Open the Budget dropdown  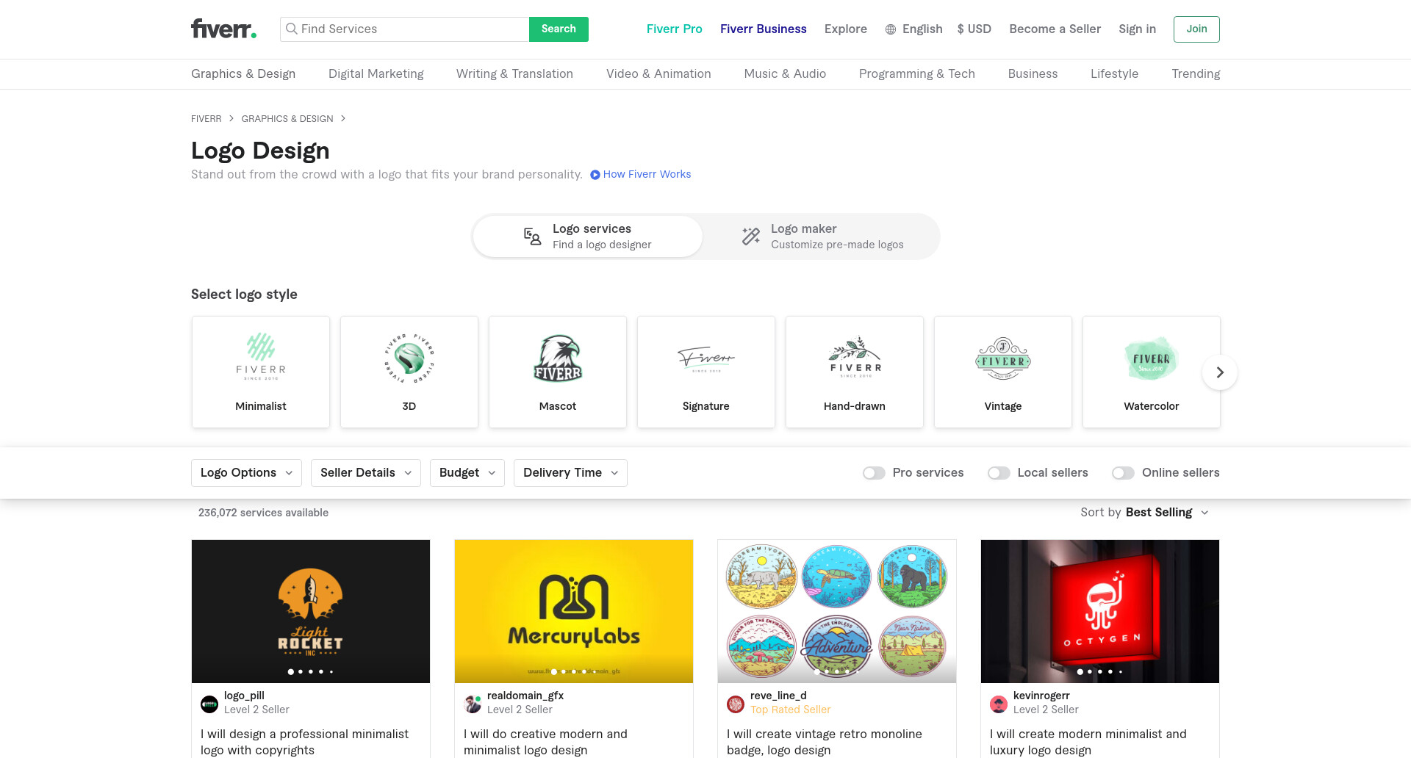[467, 473]
